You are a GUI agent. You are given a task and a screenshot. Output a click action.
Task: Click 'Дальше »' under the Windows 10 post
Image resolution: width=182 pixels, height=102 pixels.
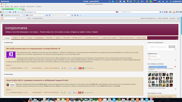[9, 65]
